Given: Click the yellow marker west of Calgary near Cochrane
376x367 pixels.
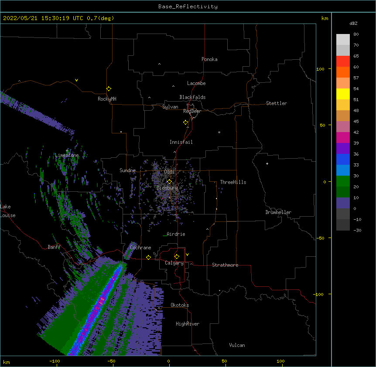Looking at the screenshot, I should pos(148,257).
